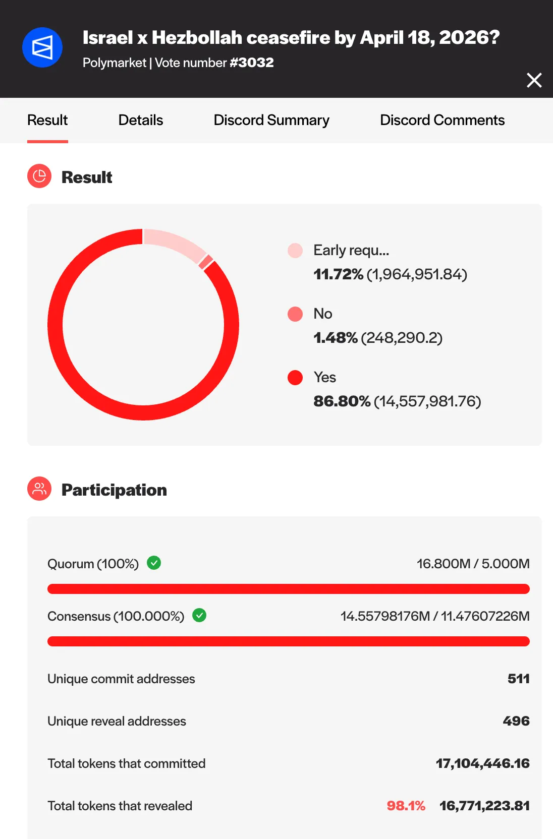This screenshot has width=553, height=839.
Task: Click the Israel x Hezbollah ceasefire title
Action: coord(291,38)
